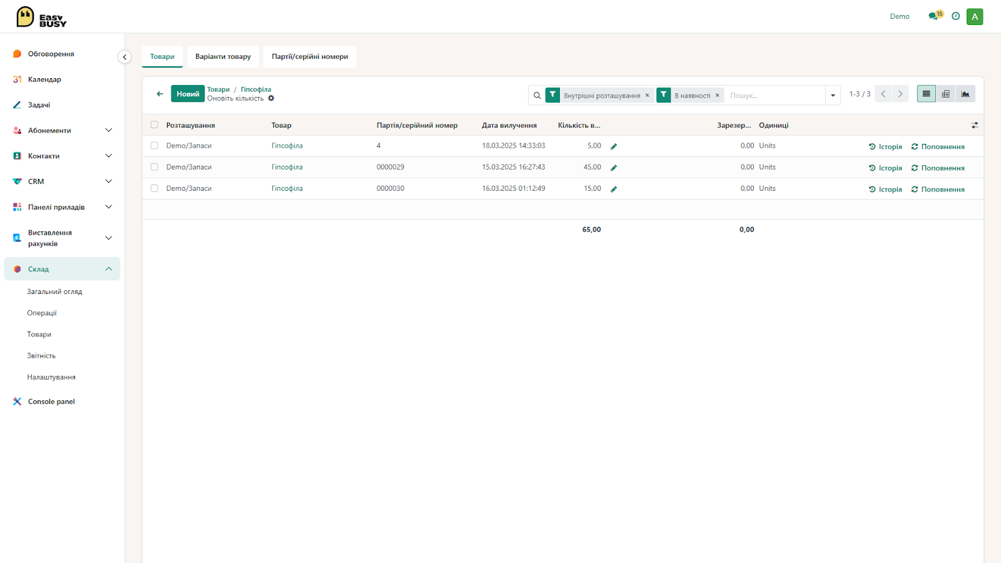Click the back arrow beside Новий button
The image size is (1001, 563).
(x=160, y=94)
